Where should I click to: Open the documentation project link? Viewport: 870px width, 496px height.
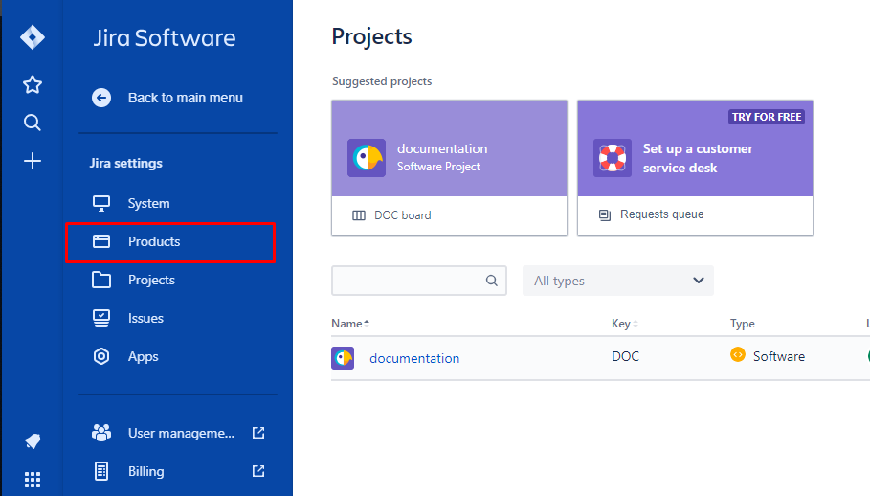click(414, 358)
